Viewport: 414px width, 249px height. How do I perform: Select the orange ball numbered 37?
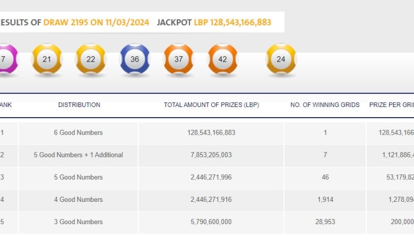(178, 59)
